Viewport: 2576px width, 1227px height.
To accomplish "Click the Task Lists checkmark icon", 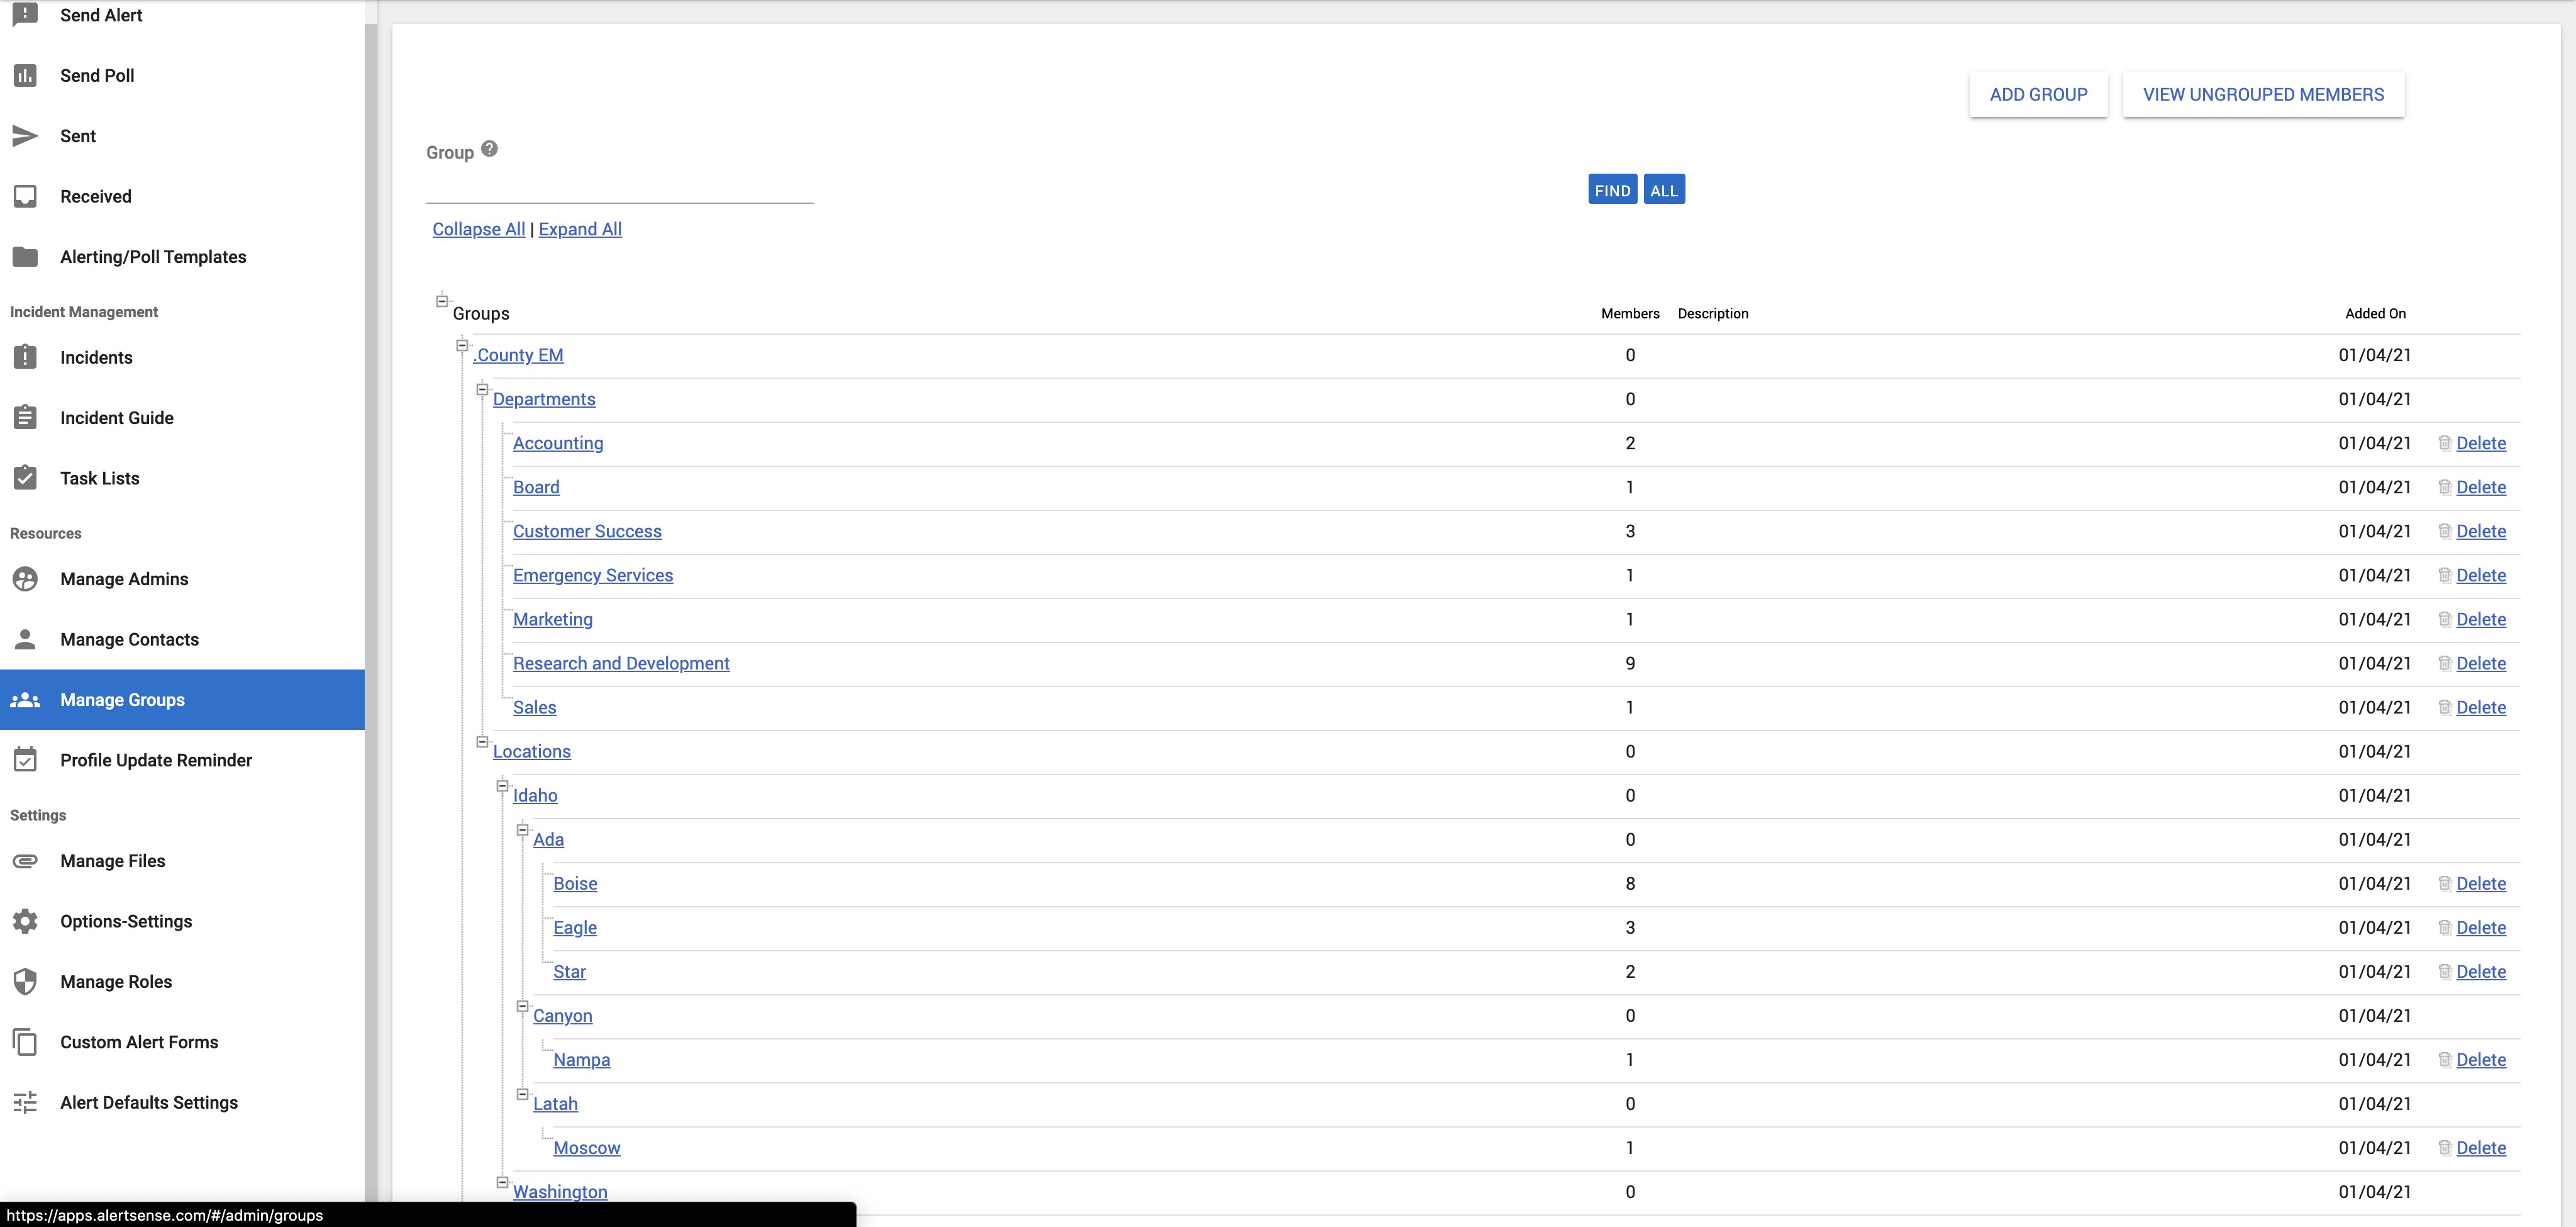I will pos(25,478).
